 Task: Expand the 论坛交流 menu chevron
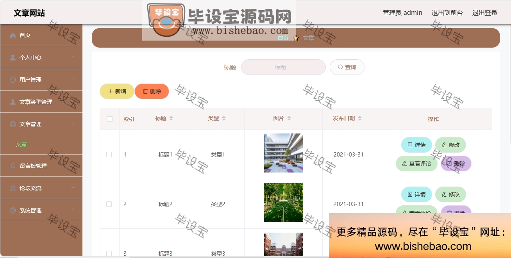pyautogui.click(x=73, y=188)
